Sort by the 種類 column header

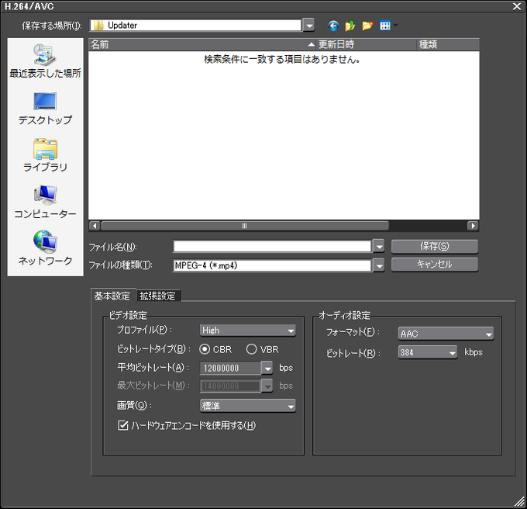pyautogui.click(x=448, y=44)
